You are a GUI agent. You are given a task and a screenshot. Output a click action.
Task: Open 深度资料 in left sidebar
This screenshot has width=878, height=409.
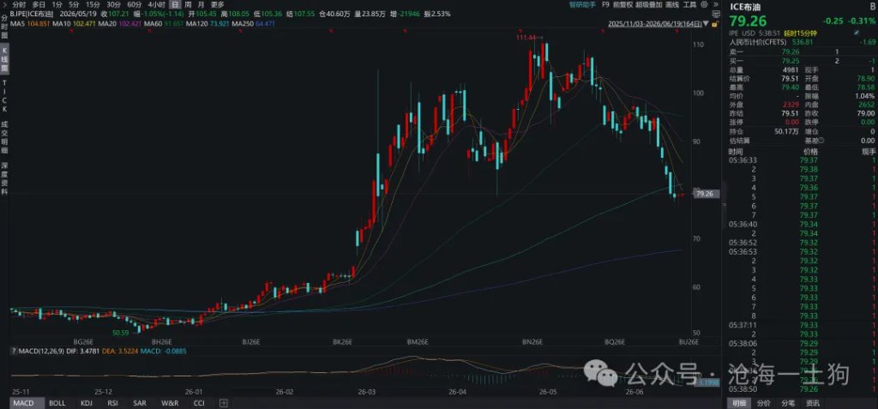(x=4, y=180)
